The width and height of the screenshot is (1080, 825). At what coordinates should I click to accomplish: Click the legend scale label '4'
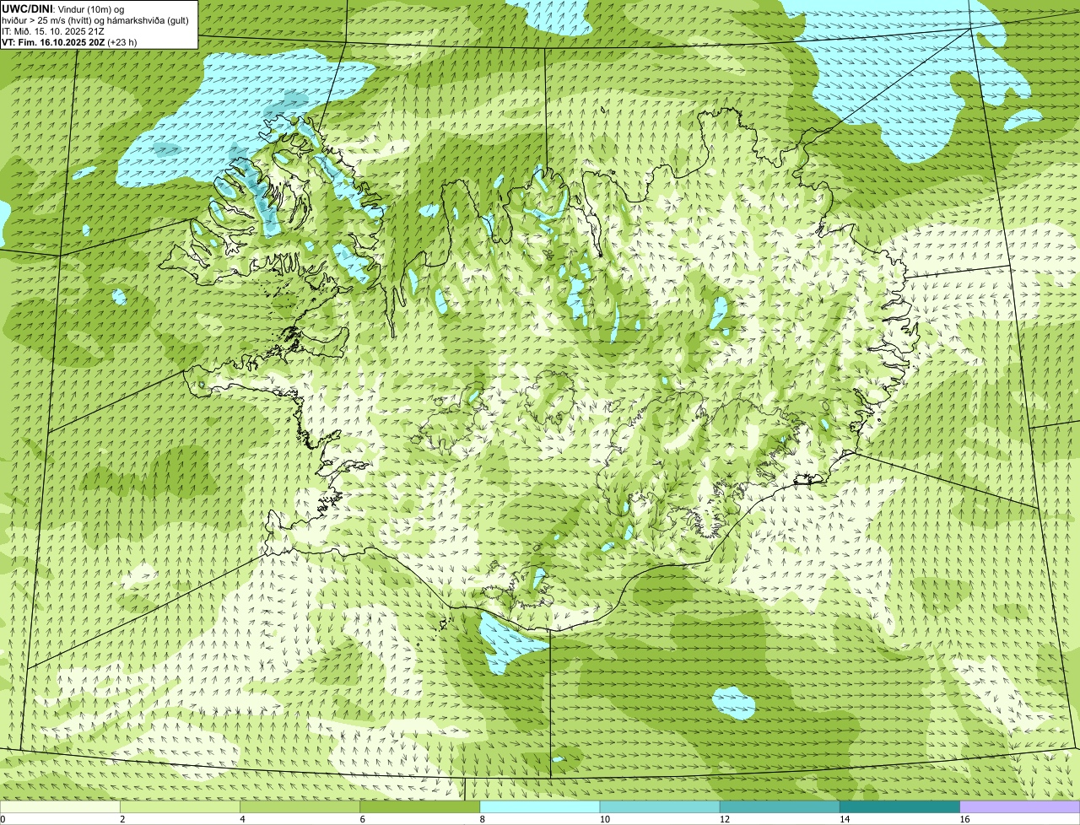point(242,819)
